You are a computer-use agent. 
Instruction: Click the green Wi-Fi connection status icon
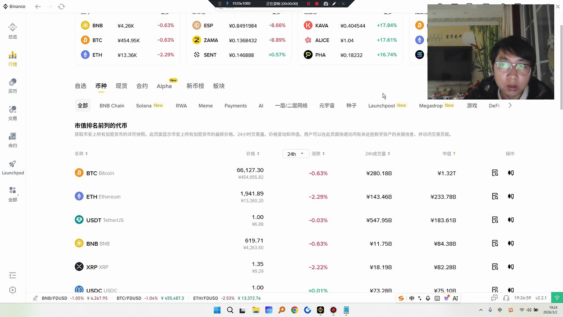coord(557,298)
